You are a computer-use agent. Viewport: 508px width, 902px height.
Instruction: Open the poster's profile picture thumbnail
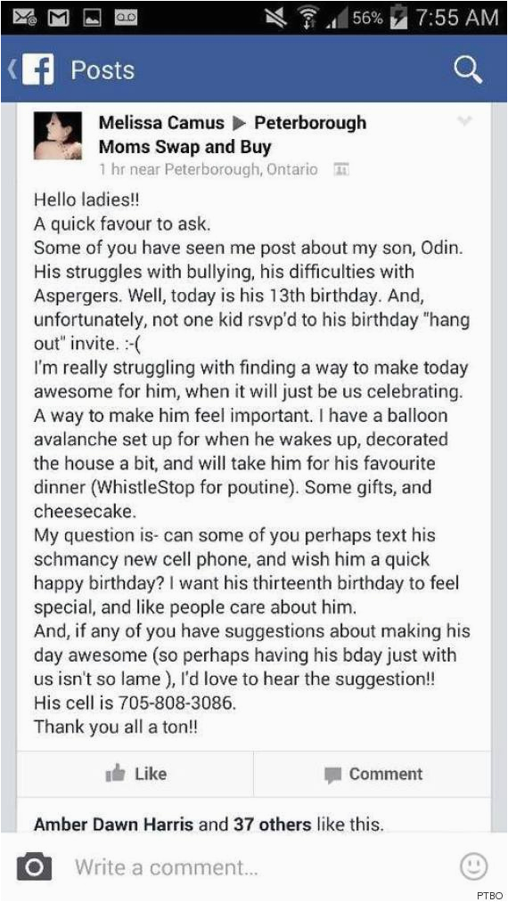click(58, 135)
